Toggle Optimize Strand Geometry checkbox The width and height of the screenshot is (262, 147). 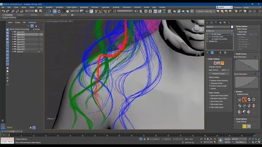click(210, 80)
